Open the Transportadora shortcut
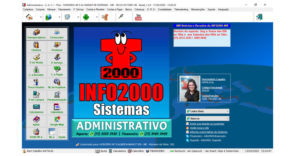295x156 pixels. (x=36, y=34)
